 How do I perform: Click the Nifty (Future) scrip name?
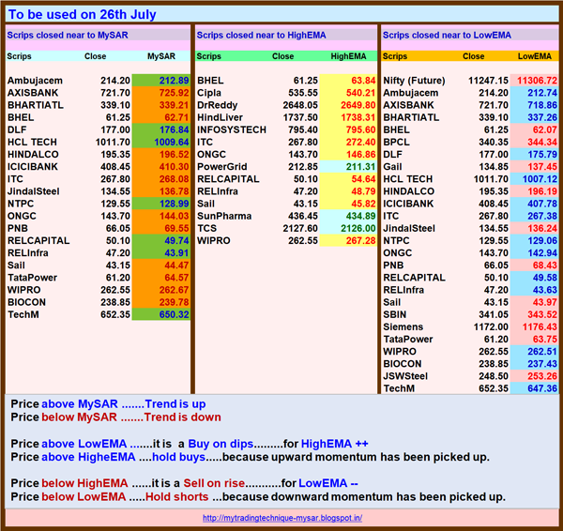tap(414, 81)
